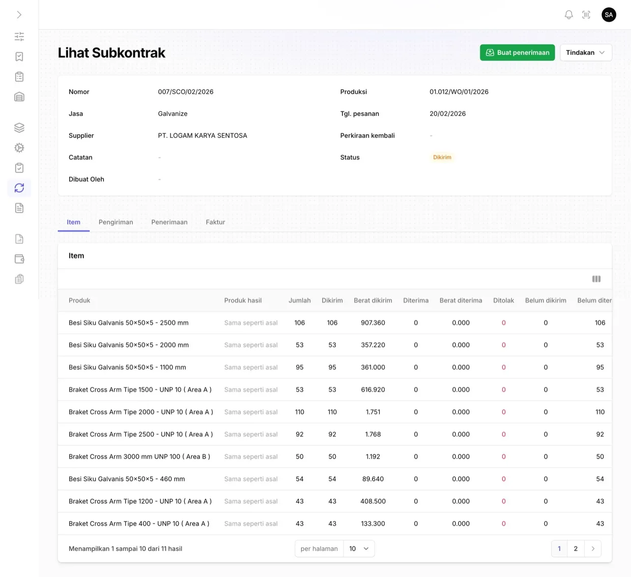Image resolution: width=631 pixels, height=577 pixels.
Task: Select row Braket Cross Arm Tipe 1200
Action: point(335,501)
